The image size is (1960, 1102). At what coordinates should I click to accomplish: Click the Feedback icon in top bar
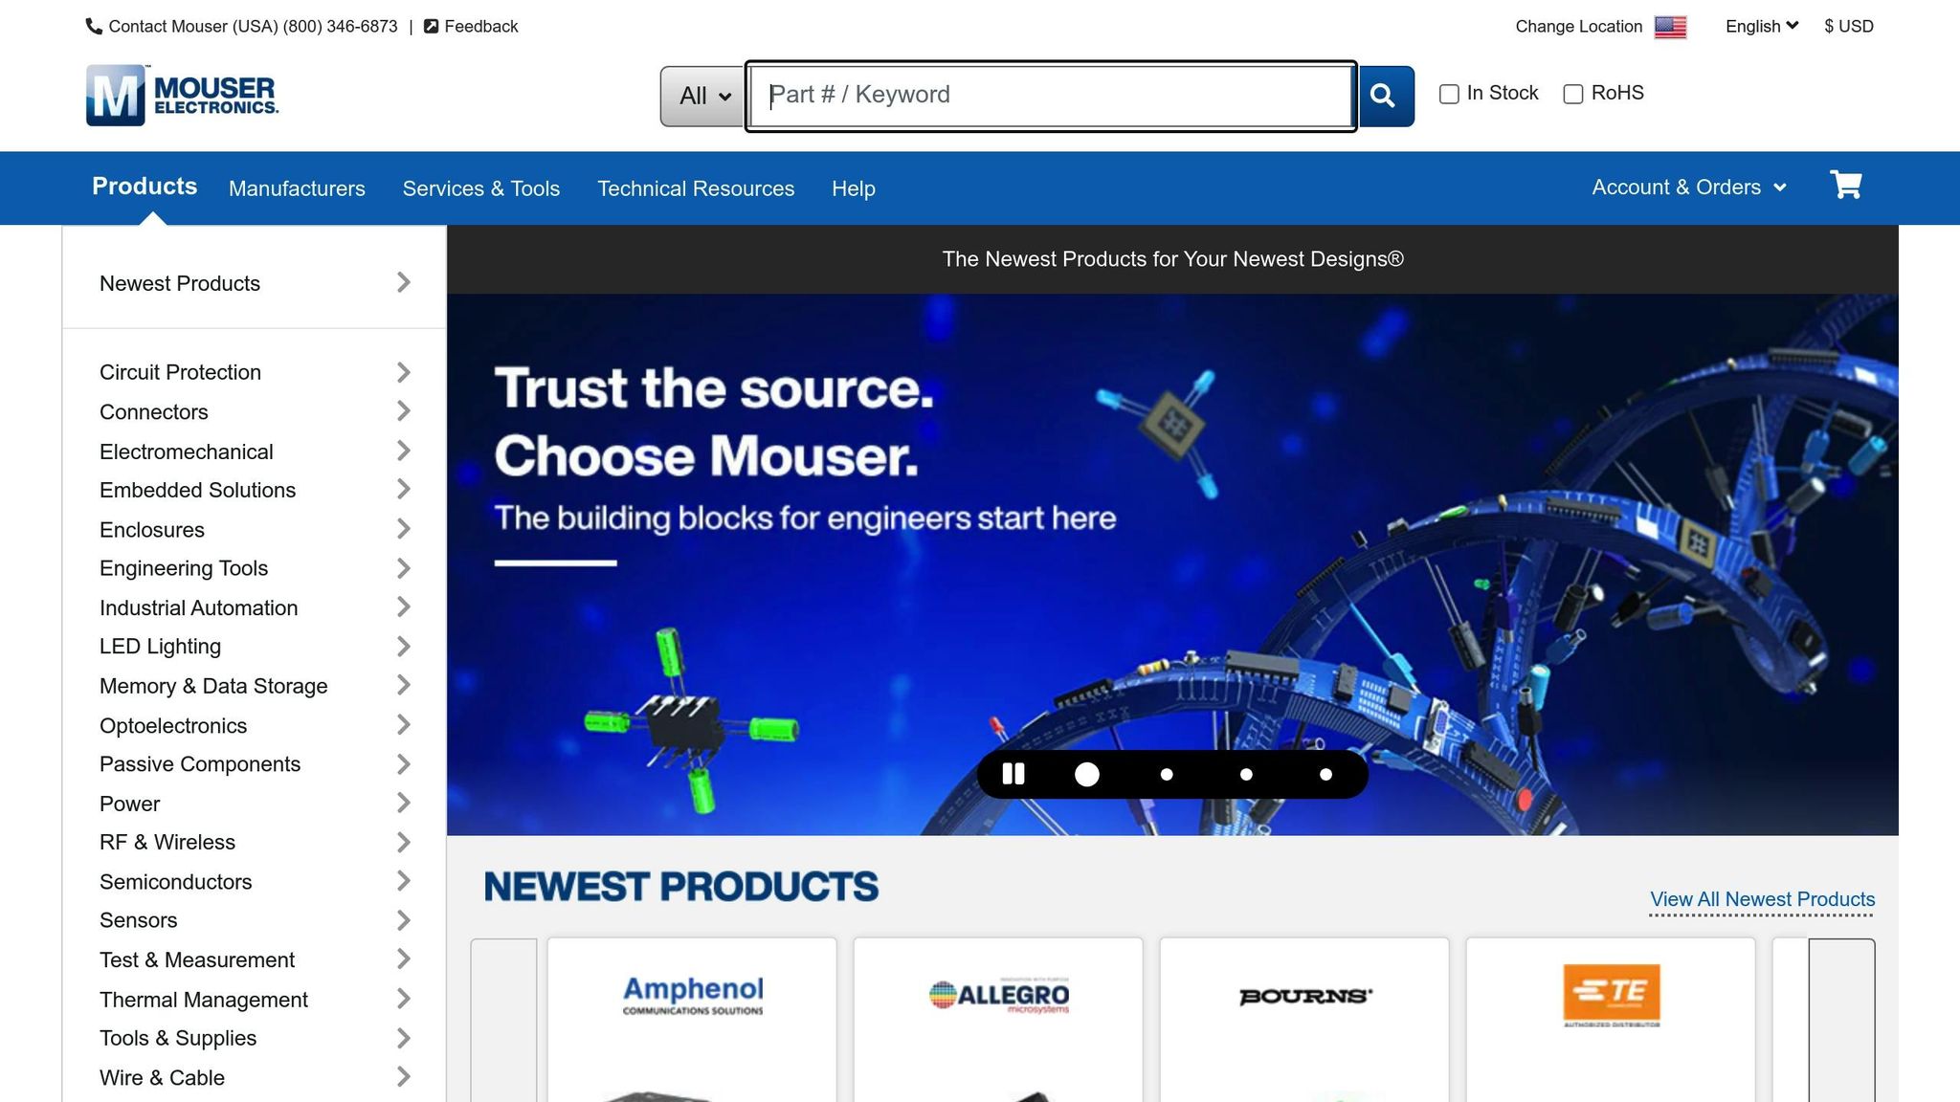tap(432, 27)
